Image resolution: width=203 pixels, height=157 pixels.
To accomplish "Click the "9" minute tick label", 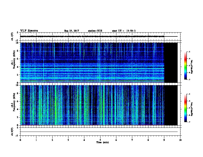I will point(164,140).
